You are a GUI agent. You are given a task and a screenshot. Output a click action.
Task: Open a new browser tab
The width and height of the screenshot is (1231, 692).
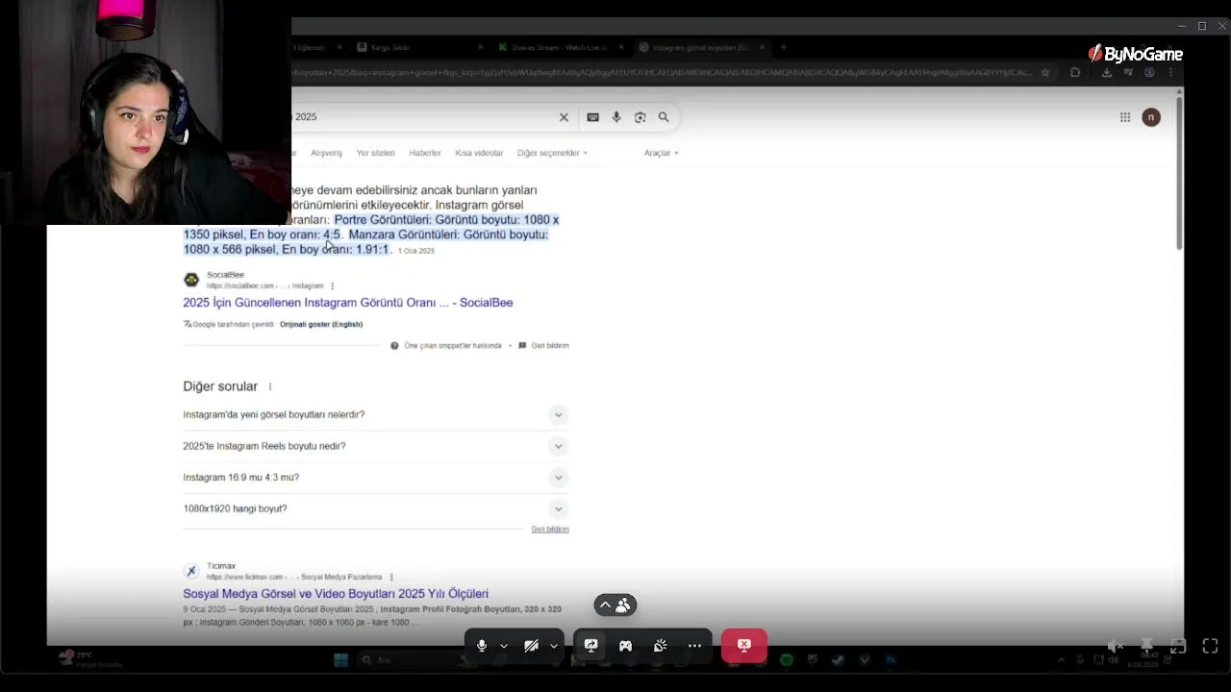(784, 47)
